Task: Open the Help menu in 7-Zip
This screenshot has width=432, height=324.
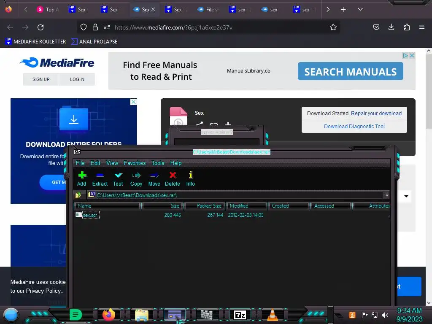Action: tap(176, 163)
